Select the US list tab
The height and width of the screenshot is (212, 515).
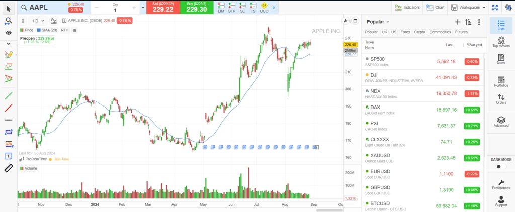394,32
